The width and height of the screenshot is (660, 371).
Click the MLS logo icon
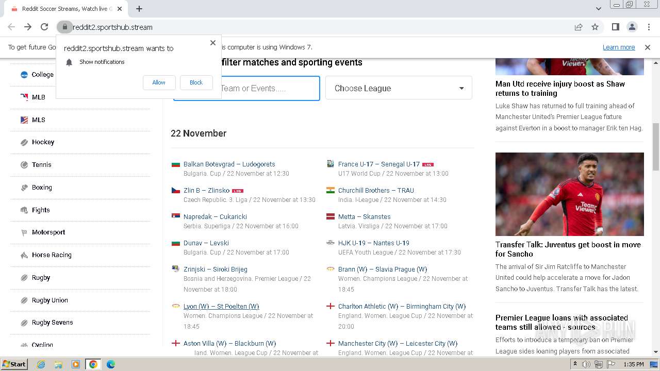click(x=24, y=120)
